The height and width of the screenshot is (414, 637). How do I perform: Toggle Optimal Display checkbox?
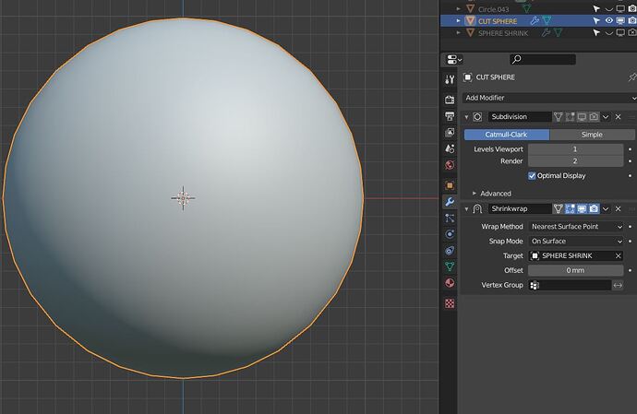click(532, 176)
